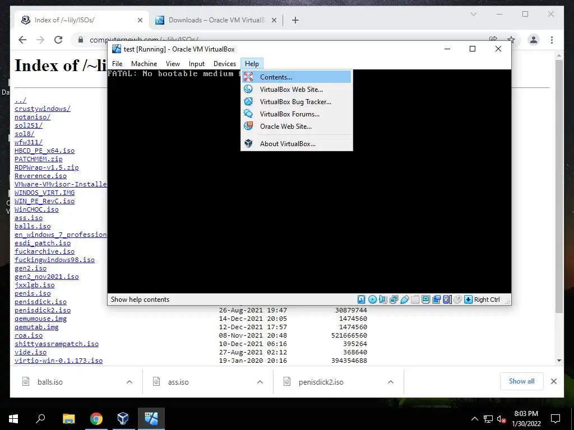Click the shared folders indicator icon

point(415,300)
